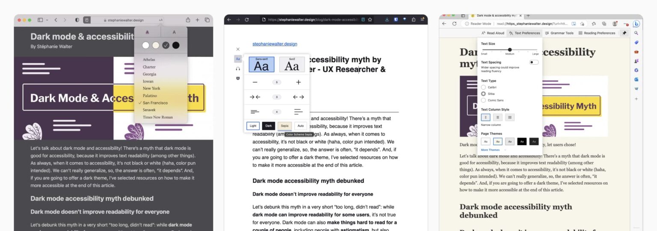Click Firefox listen headphones icon

(x=238, y=69)
